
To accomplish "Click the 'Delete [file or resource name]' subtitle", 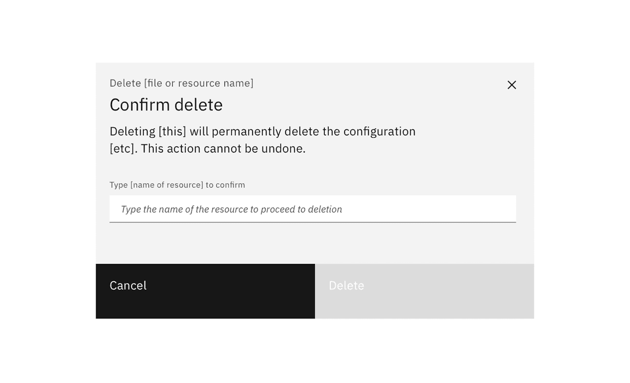I will point(181,83).
